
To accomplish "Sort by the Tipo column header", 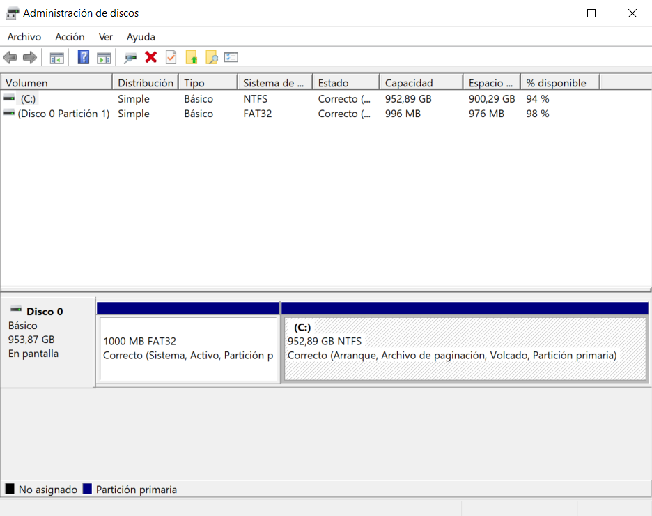I will (x=208, y=83).
